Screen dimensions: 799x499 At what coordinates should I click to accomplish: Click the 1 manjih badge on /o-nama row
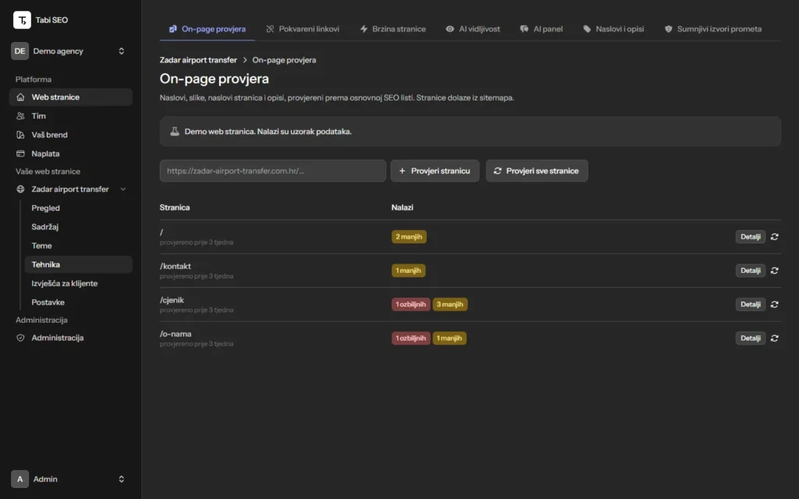click(x=449, y=338)
